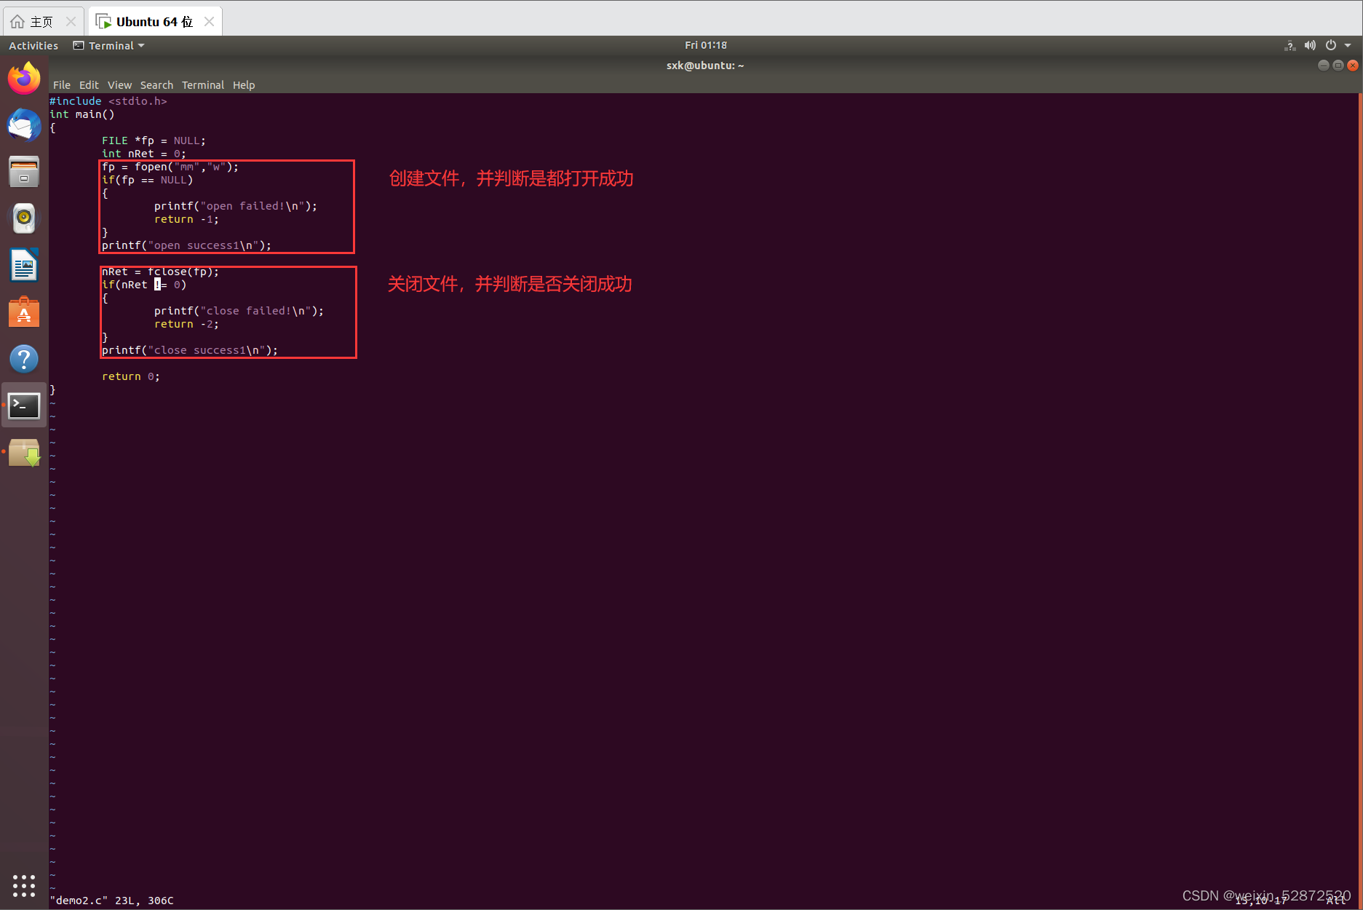Open network status indicator in top bar
This screenshot has height=910, width=1363.
point(1290,45)
